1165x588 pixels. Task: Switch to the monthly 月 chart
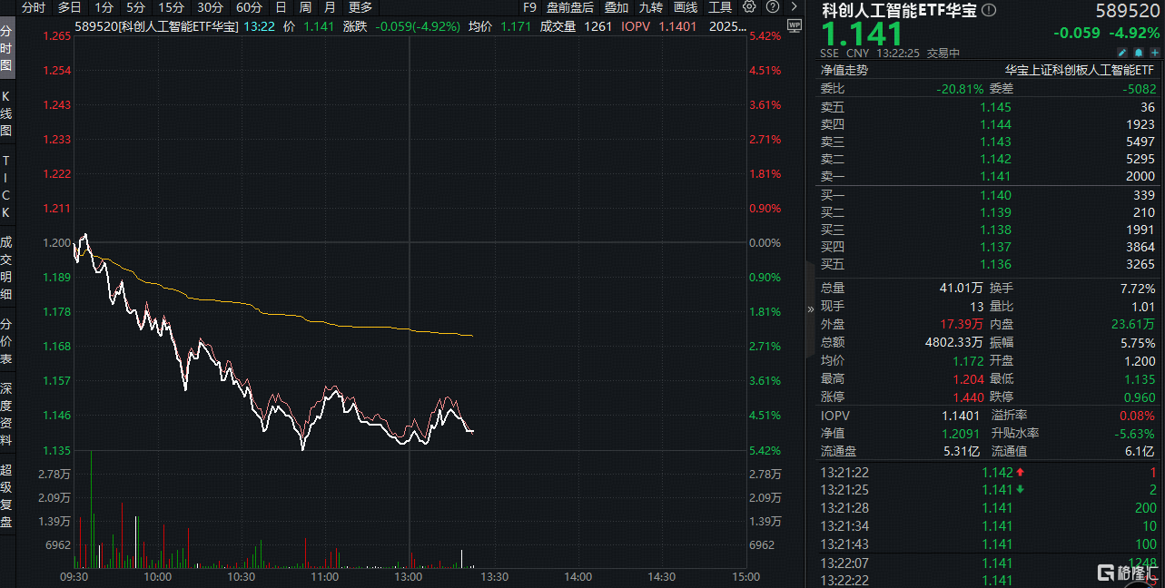pyautogui.click(x=330, y=7)
